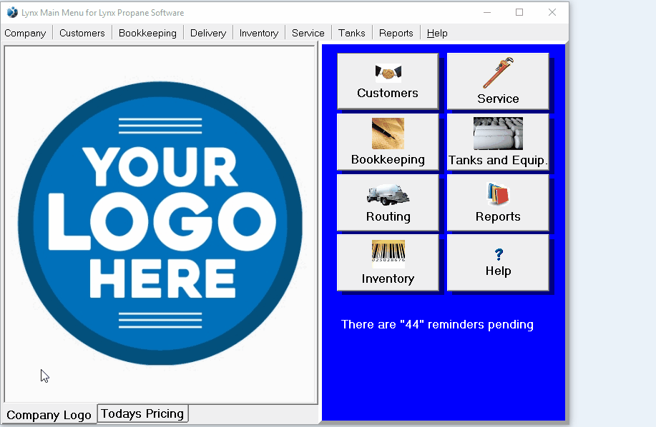This screenshot has width=656, height=427.
Task: Open the Reports menu in menu bar
Action: (396, 33)
